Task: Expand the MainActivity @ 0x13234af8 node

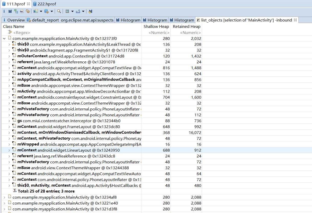Action: pos(4,197)
